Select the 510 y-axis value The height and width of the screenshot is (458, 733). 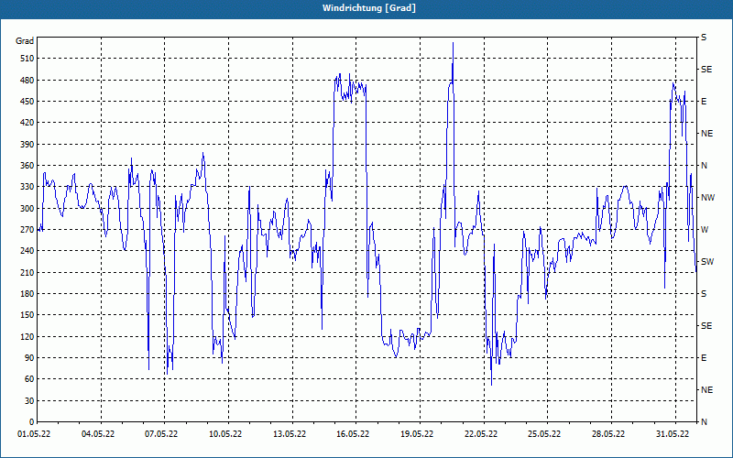pos(27,59)
